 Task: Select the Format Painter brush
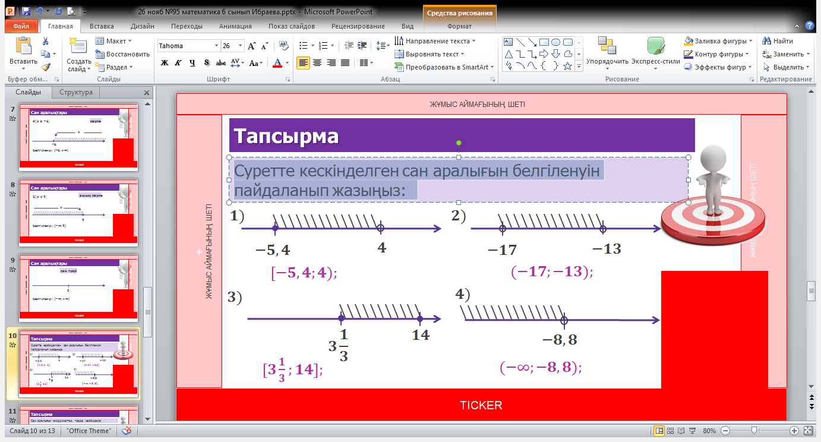[45, 67]
